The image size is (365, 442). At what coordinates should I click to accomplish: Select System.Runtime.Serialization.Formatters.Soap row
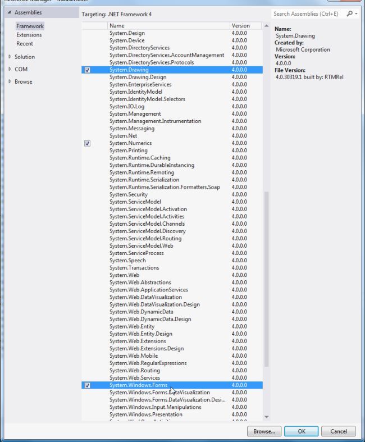[172, 187]
